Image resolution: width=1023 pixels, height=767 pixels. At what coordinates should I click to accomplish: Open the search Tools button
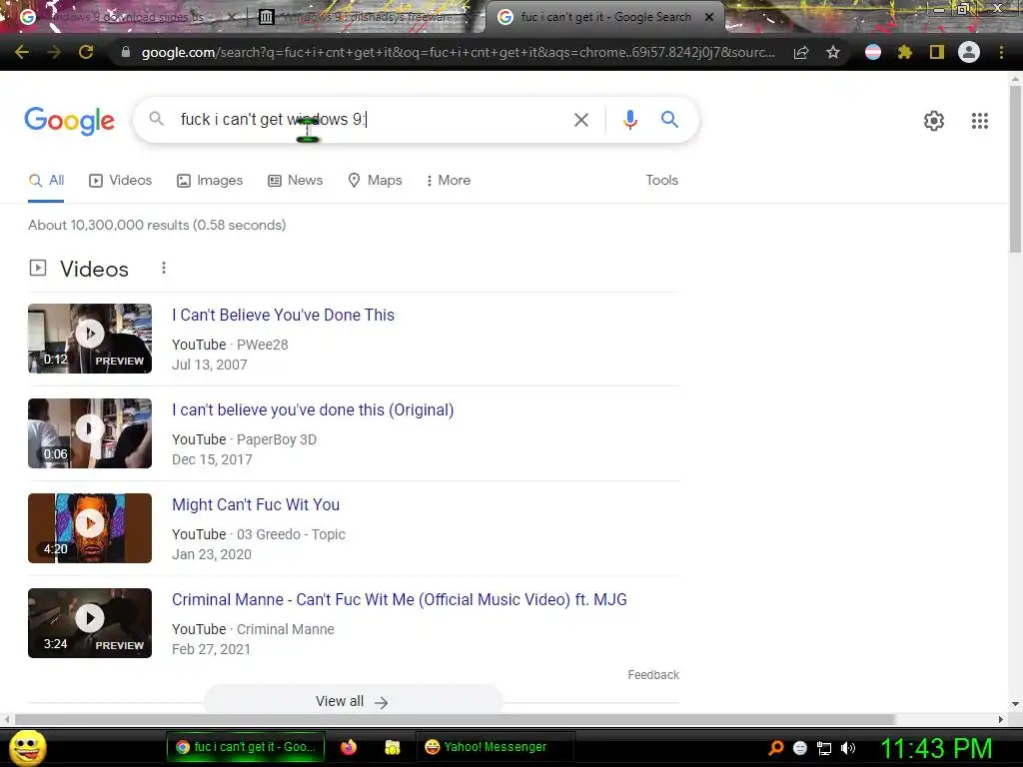(661, 181)
